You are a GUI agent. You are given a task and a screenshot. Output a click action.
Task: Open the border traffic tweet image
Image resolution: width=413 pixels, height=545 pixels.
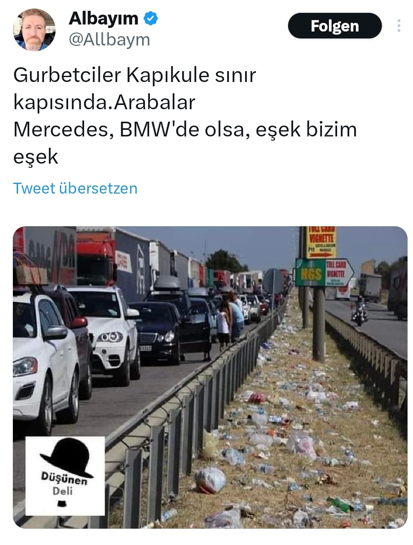[210, 377]
